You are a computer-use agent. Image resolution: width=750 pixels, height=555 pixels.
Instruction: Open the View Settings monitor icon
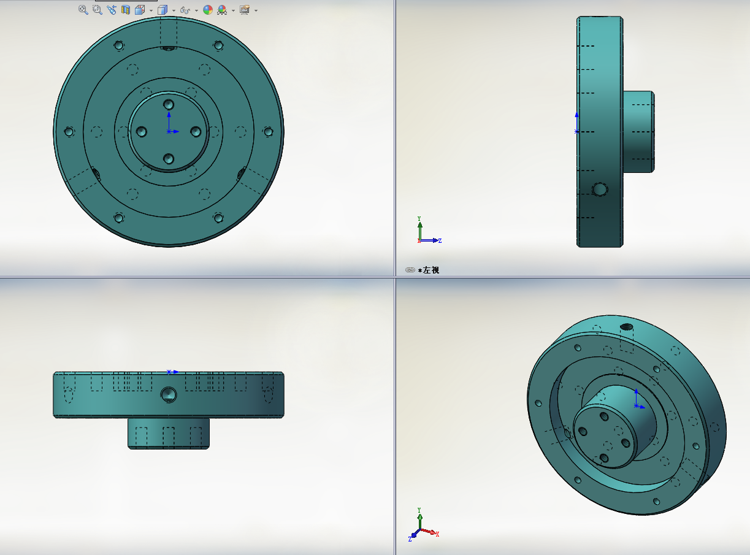245,10
